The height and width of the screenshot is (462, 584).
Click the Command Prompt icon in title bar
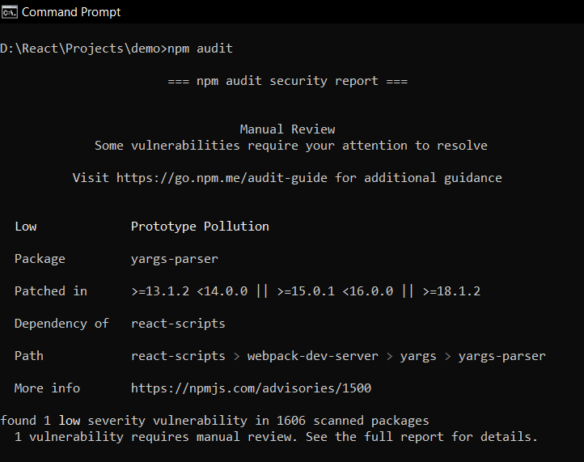click(10, 12)
